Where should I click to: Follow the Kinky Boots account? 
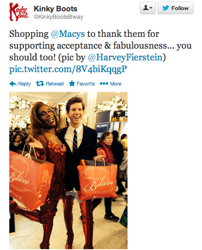pos(175,8)
